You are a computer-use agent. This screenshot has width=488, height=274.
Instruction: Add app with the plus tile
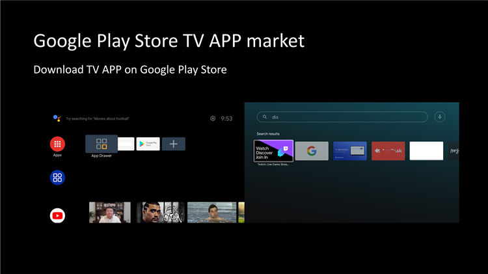[x=174, y=144]
